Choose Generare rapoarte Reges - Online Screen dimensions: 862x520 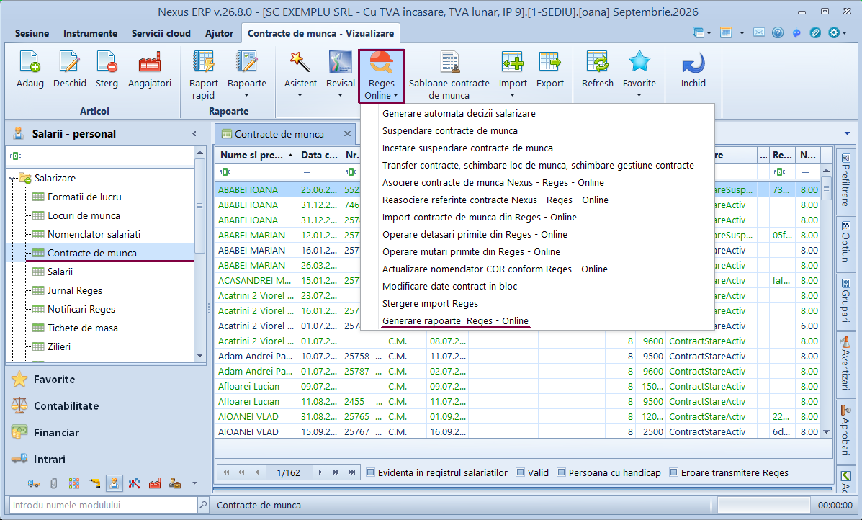pyautogui.click(x=455, y=320)
